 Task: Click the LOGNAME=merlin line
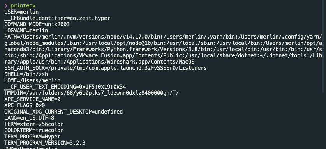click(x=26, y=30)
